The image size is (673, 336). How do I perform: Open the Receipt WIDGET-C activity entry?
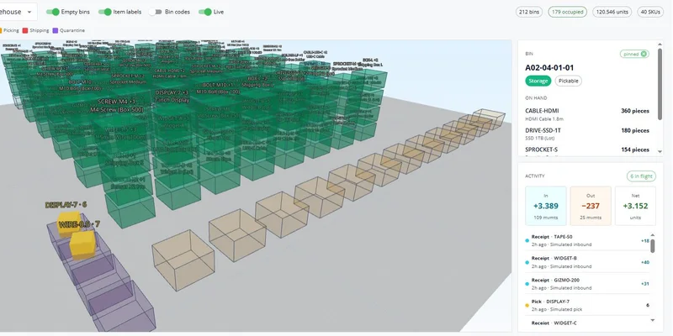[587, 323]
